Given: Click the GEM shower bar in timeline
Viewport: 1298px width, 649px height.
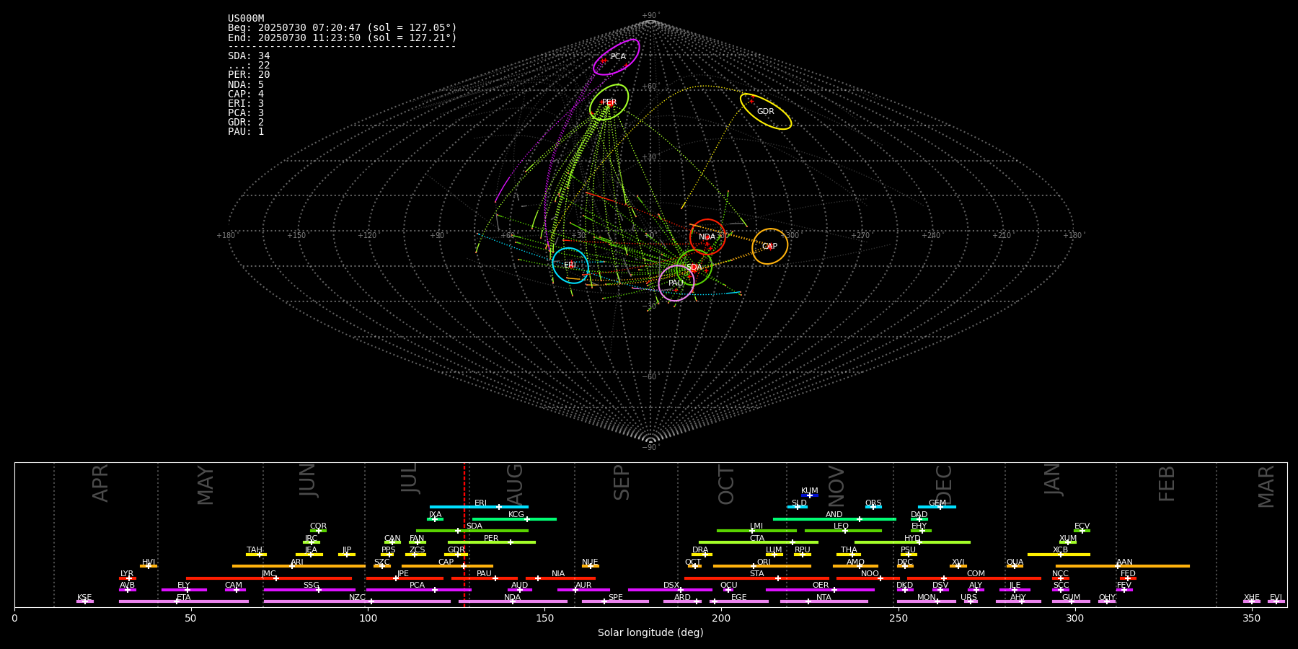Looking at the screenshot, I should [x=937, y=507].
